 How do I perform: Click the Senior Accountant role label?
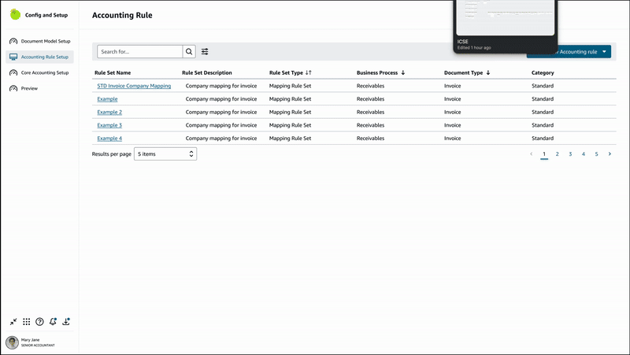[38, 346]
